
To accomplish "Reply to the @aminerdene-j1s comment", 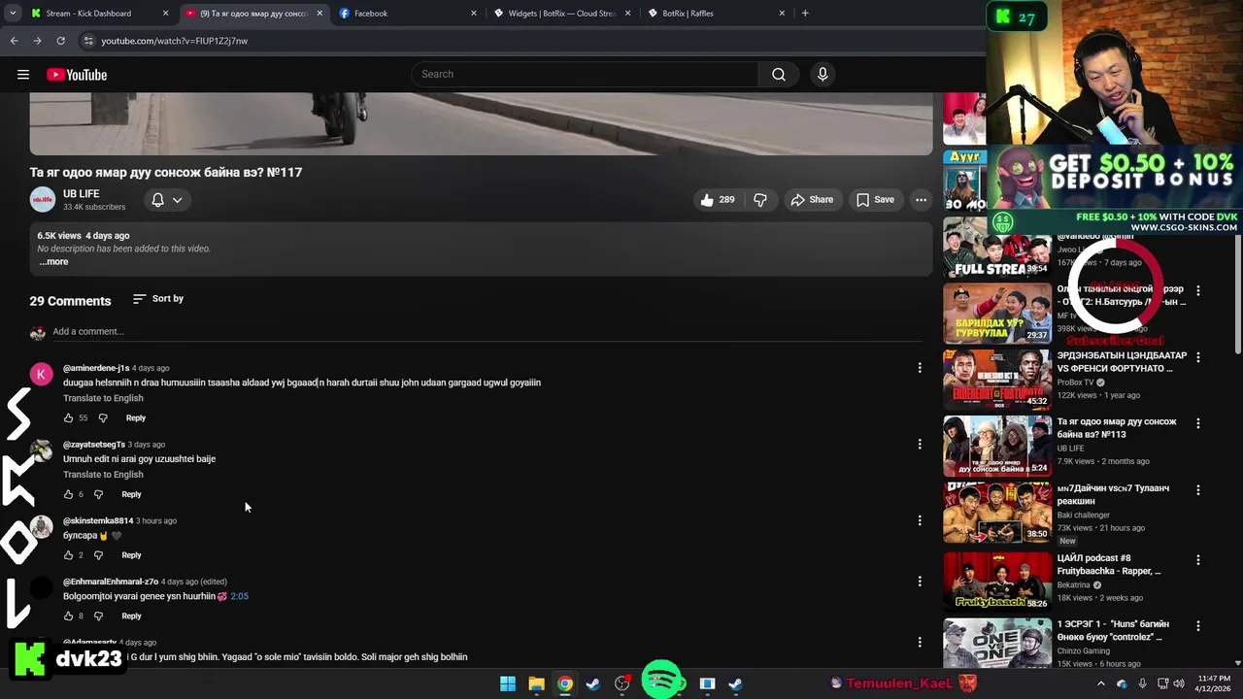I will [136, 418].
